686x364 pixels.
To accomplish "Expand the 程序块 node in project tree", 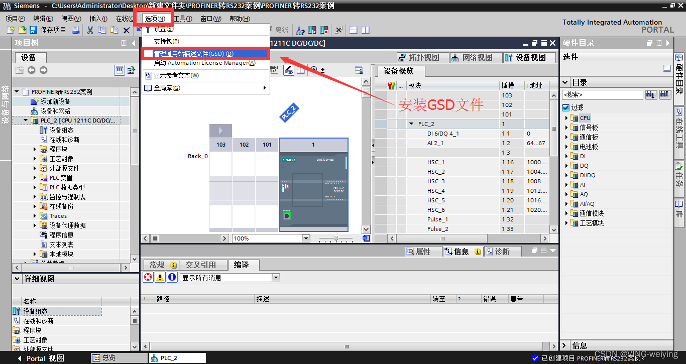I will [x=35, y=149].
